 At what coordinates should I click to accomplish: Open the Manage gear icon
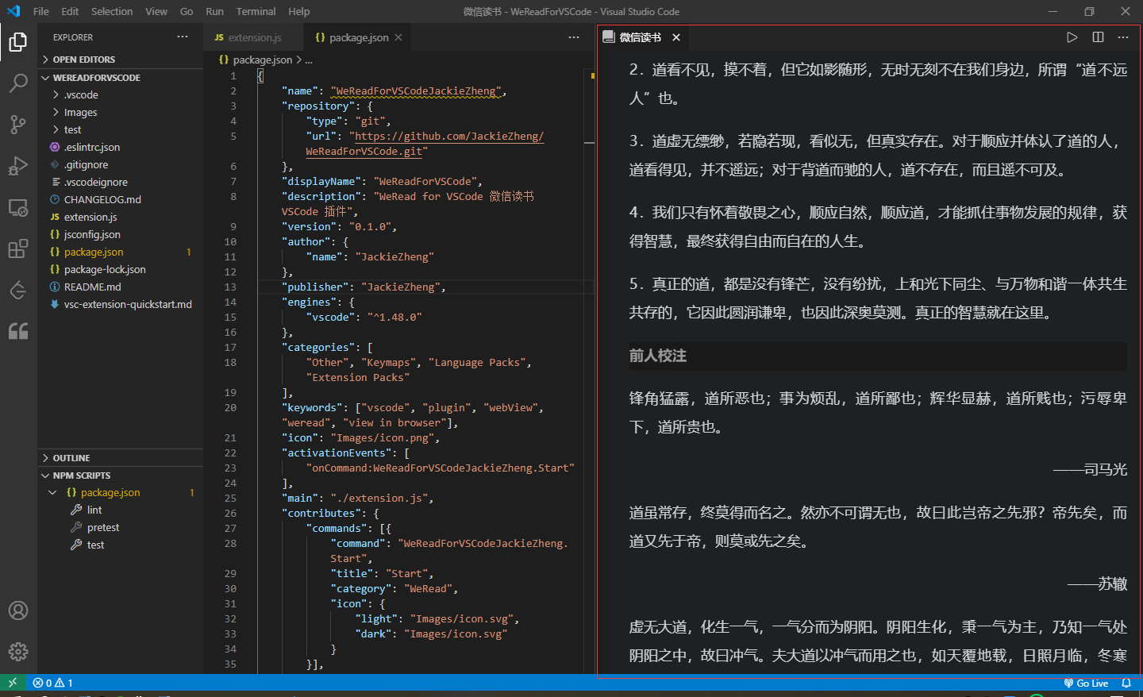(x=18, y=652)
